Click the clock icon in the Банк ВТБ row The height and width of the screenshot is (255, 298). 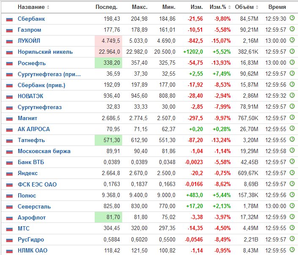292,162
